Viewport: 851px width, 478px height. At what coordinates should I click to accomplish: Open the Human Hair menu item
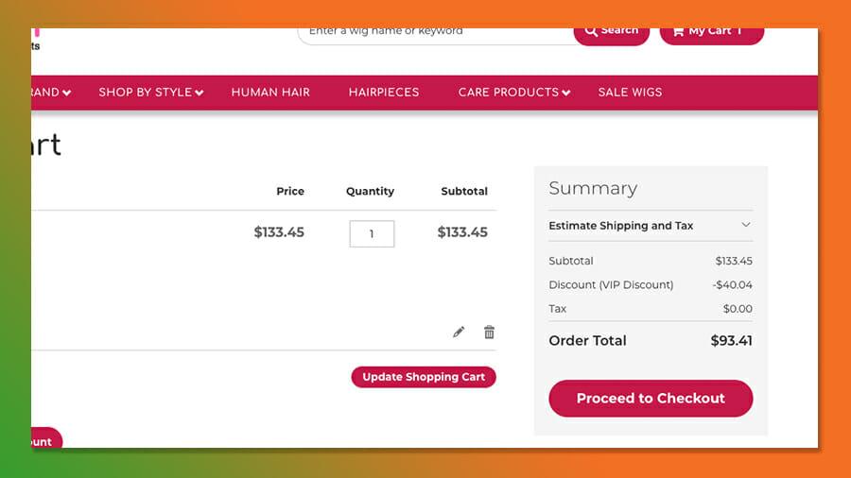(x=270, y=92)
